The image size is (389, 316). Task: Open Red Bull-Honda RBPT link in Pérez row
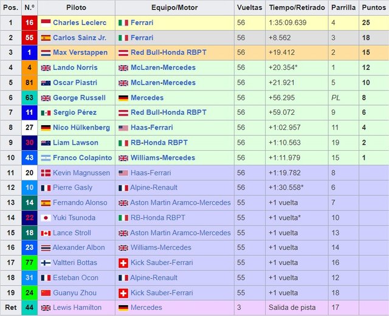[168, 112]
